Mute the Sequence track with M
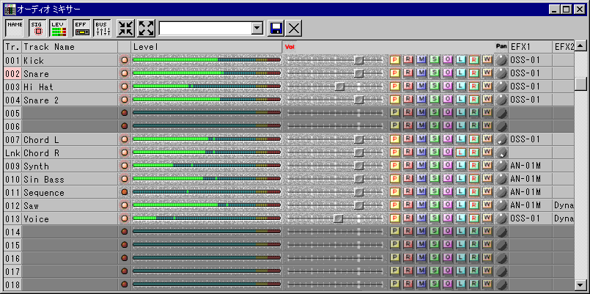This screenshot has height=294, width=590. coord(421,192)
